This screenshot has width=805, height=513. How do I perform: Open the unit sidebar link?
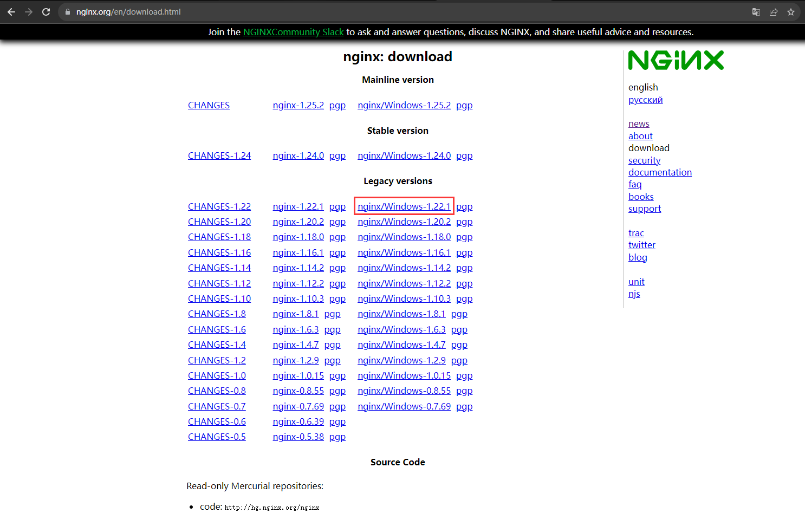pyautogui.click(x=637, y=282)
